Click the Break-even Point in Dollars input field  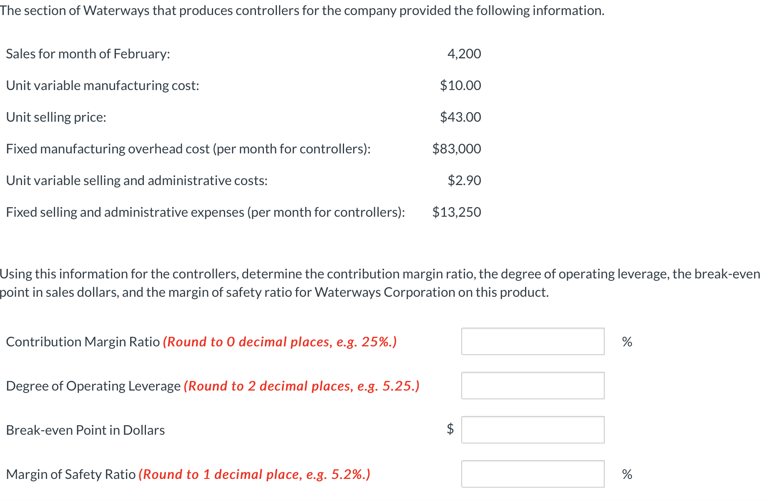pyautogui.click(x=532, y=430)
